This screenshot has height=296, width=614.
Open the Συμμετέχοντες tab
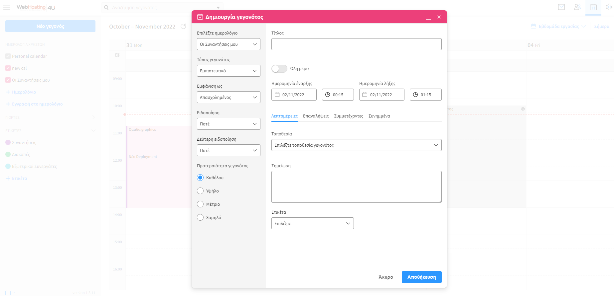(x=348, y=116)
